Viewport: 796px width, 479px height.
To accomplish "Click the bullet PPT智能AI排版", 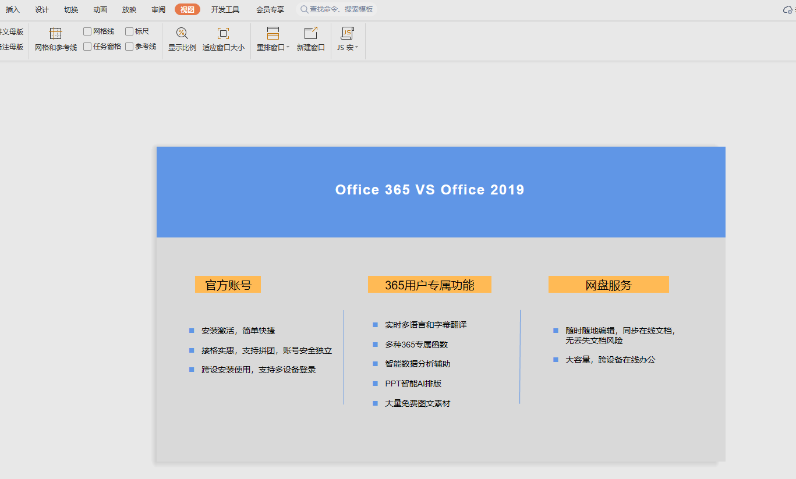I will click(x=413, y=384).
